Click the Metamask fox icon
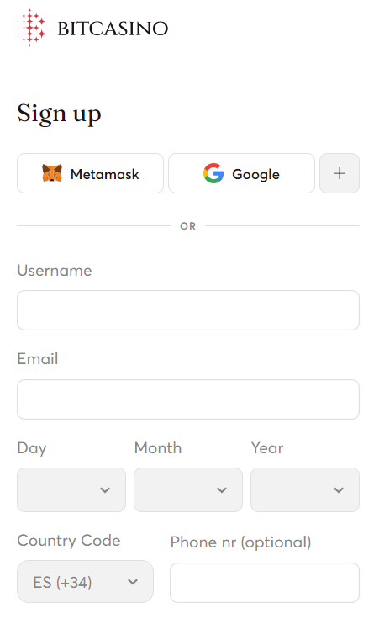The width and height of the screenshot is (379, 629). pos(52,173)
